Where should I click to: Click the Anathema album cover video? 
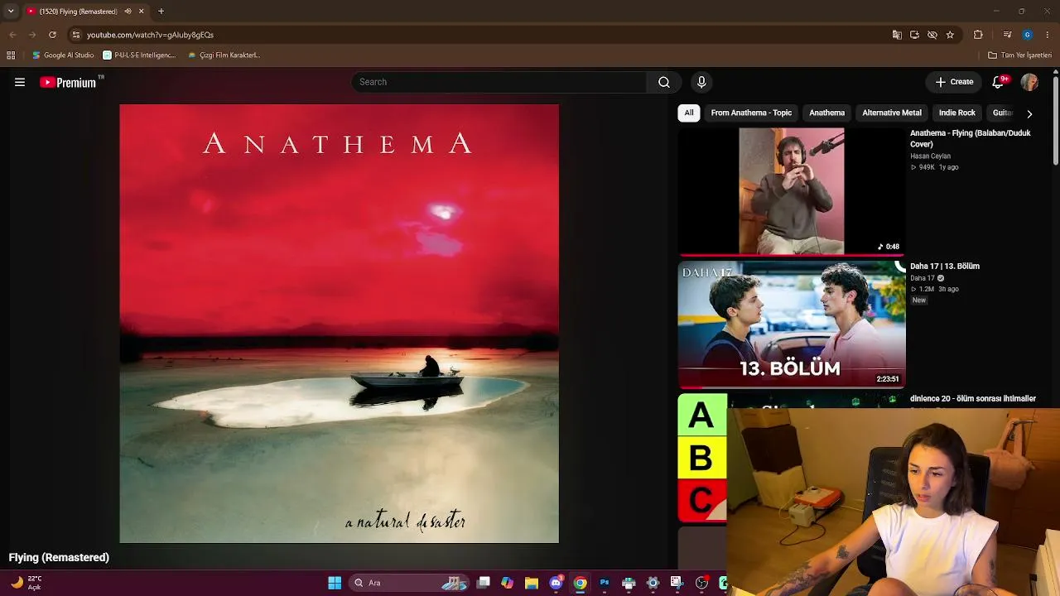coord(340,324)
